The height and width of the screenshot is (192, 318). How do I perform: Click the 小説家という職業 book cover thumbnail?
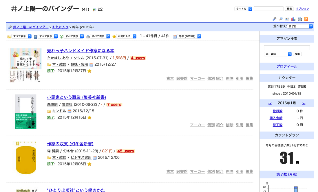[25, 112]
